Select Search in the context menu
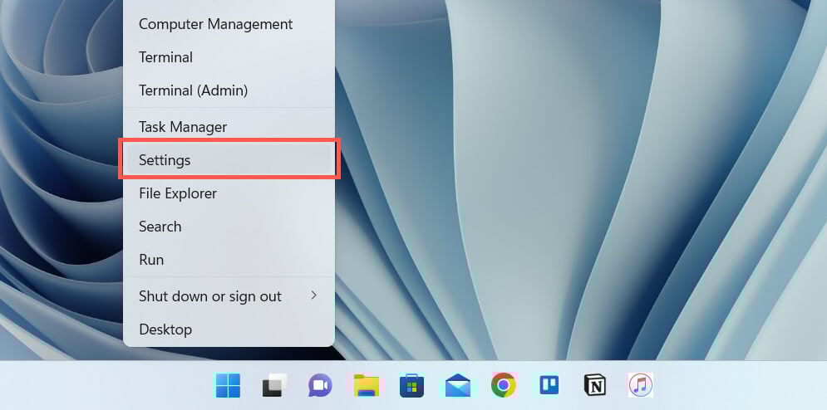This screenshot has width=827, height=410. tap(229, 227)
